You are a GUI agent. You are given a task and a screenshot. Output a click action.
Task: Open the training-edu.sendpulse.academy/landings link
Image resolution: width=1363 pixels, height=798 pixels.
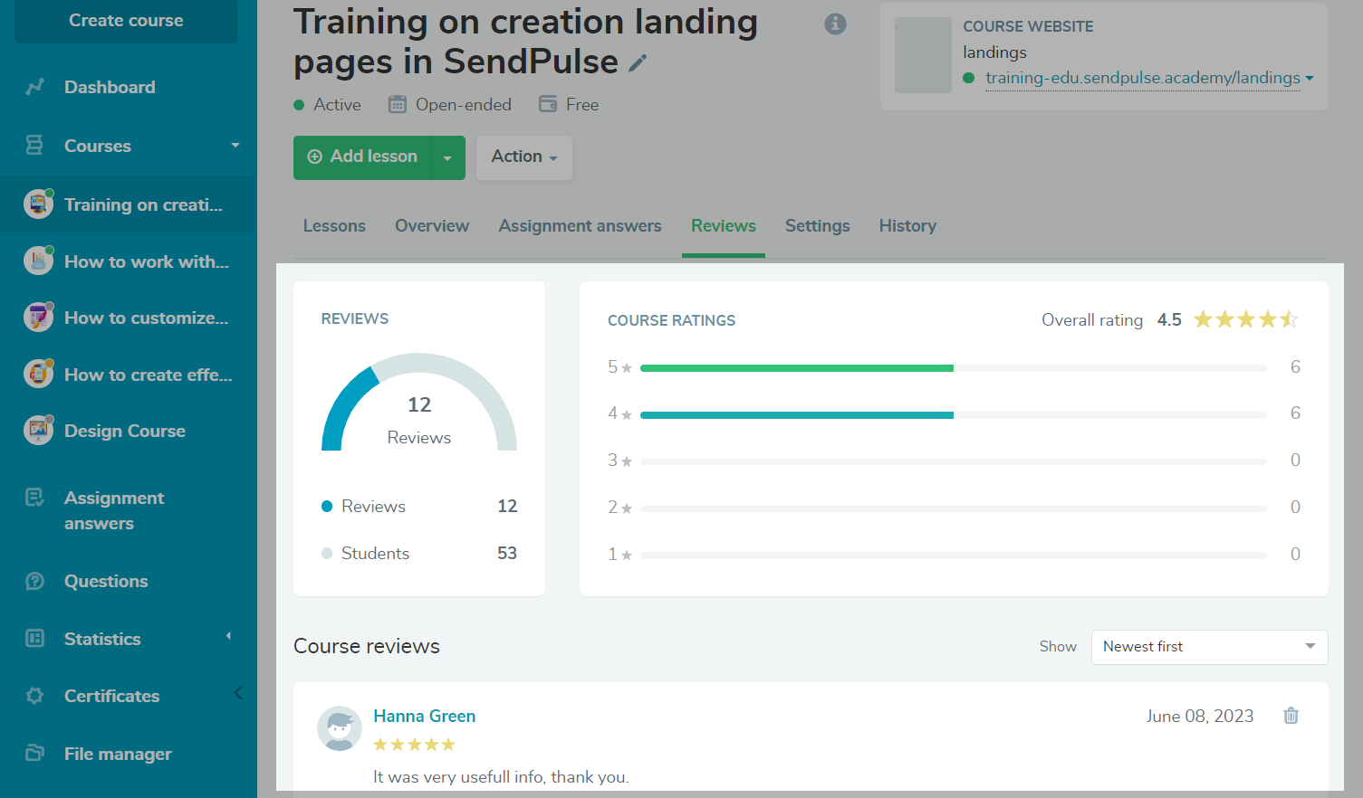1142,78
